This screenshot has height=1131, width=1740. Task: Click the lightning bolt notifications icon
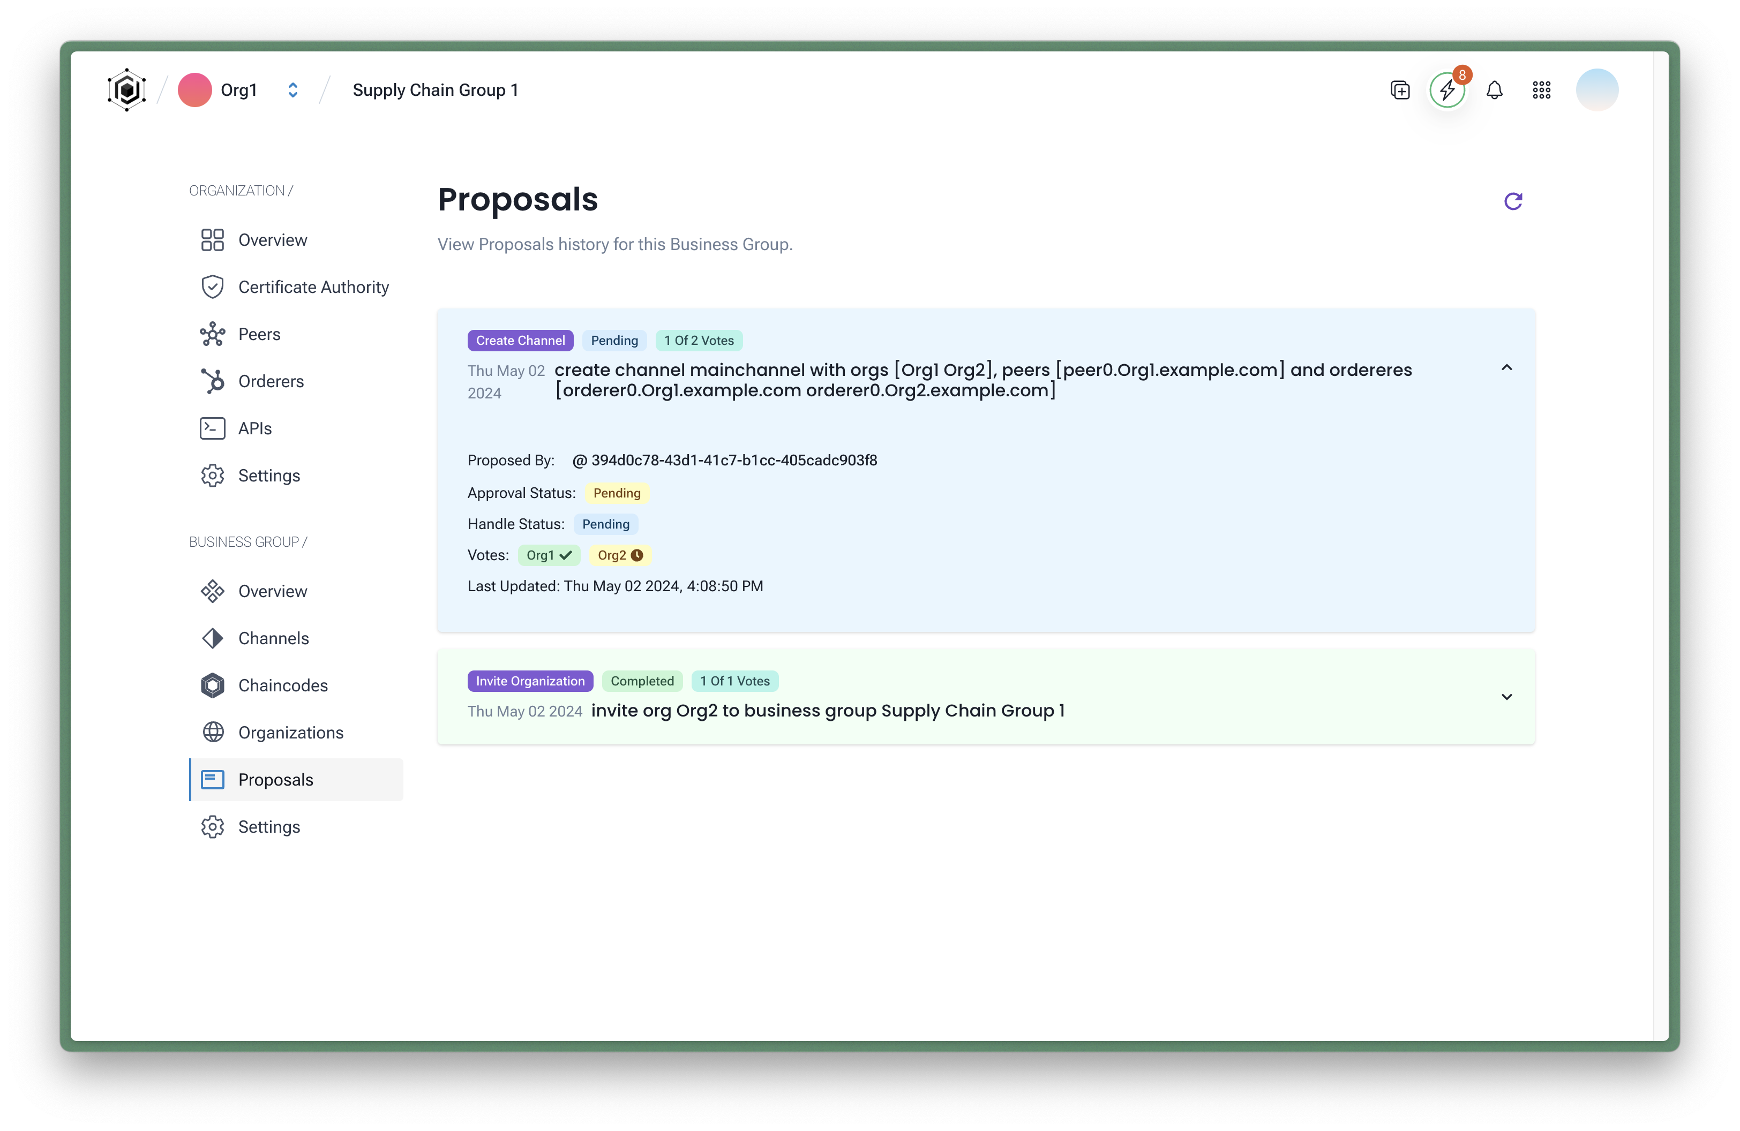[x=1446, y=90]
